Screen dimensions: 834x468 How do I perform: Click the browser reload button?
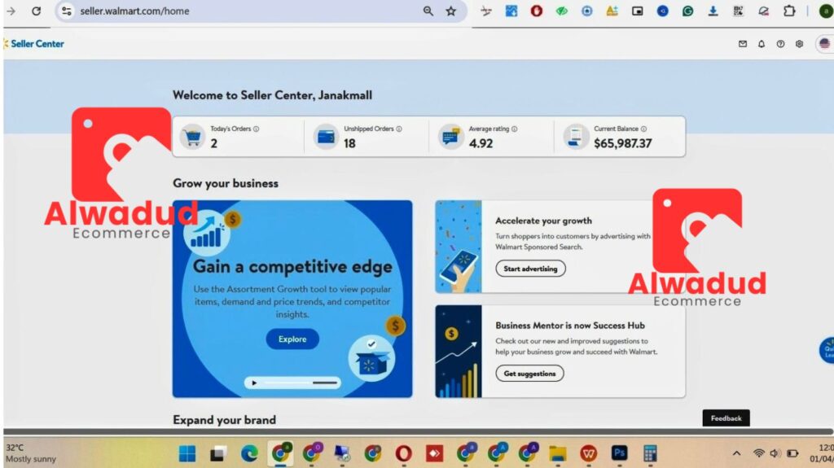pos(36,11)
